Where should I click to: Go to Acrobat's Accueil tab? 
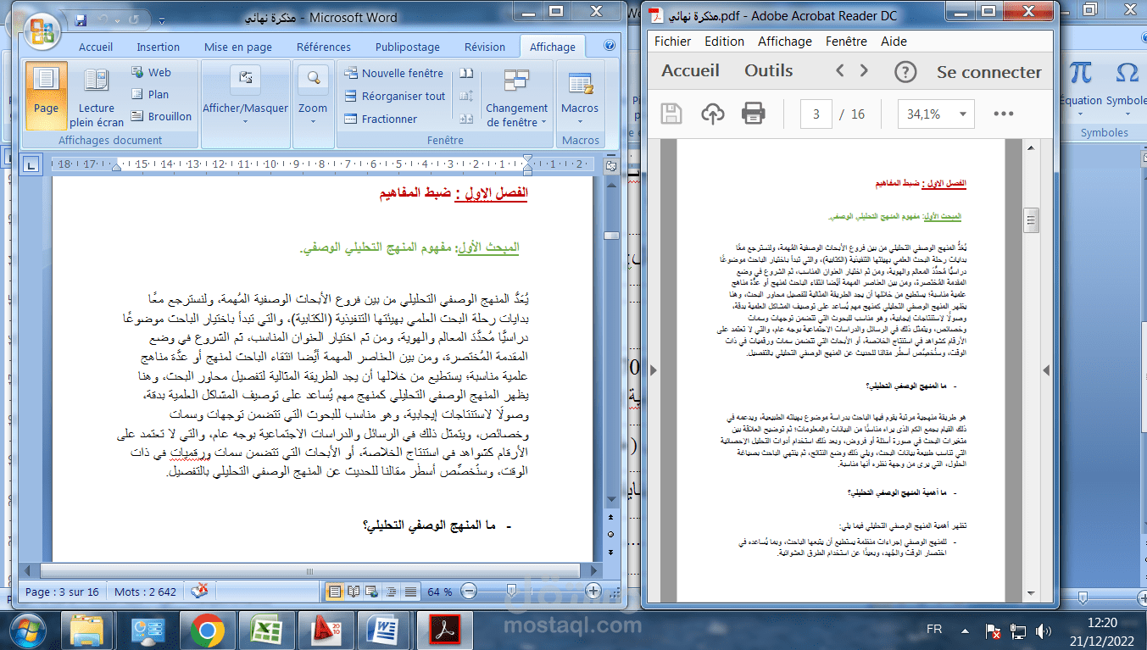coord(690,71)
